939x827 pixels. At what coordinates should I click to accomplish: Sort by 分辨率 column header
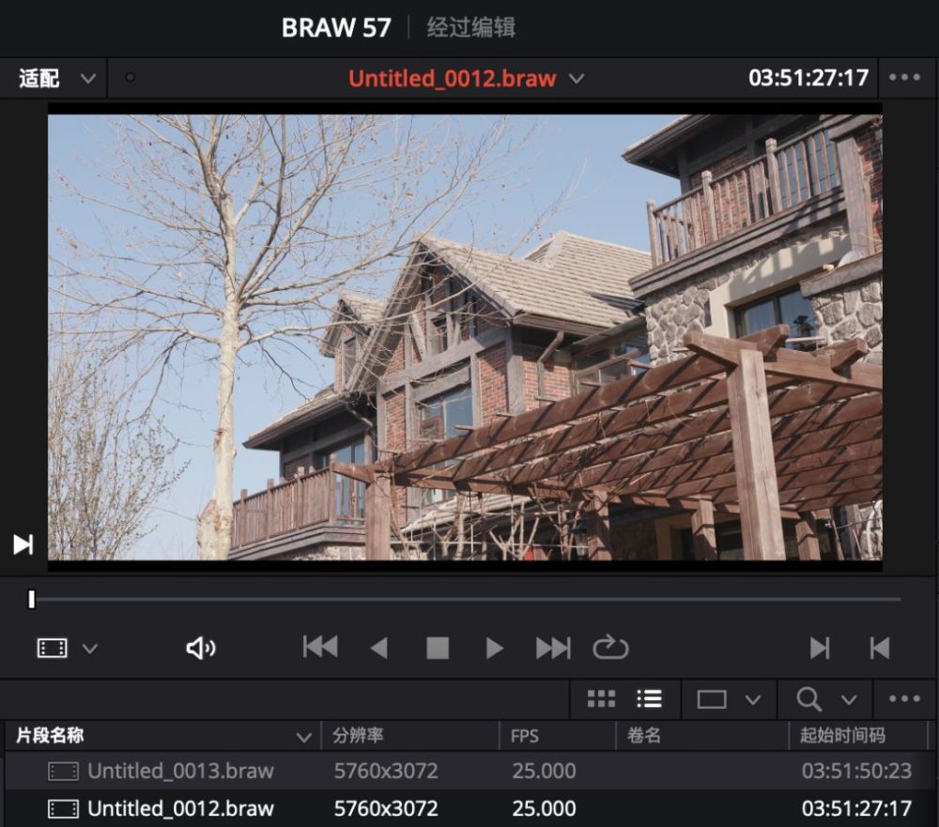coord(358,735)
